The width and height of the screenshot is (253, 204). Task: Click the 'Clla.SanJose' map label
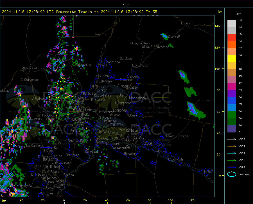(140, 43)
